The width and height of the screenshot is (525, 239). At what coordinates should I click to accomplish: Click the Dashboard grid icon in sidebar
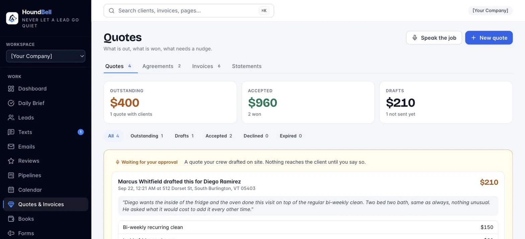pos(11,89)
